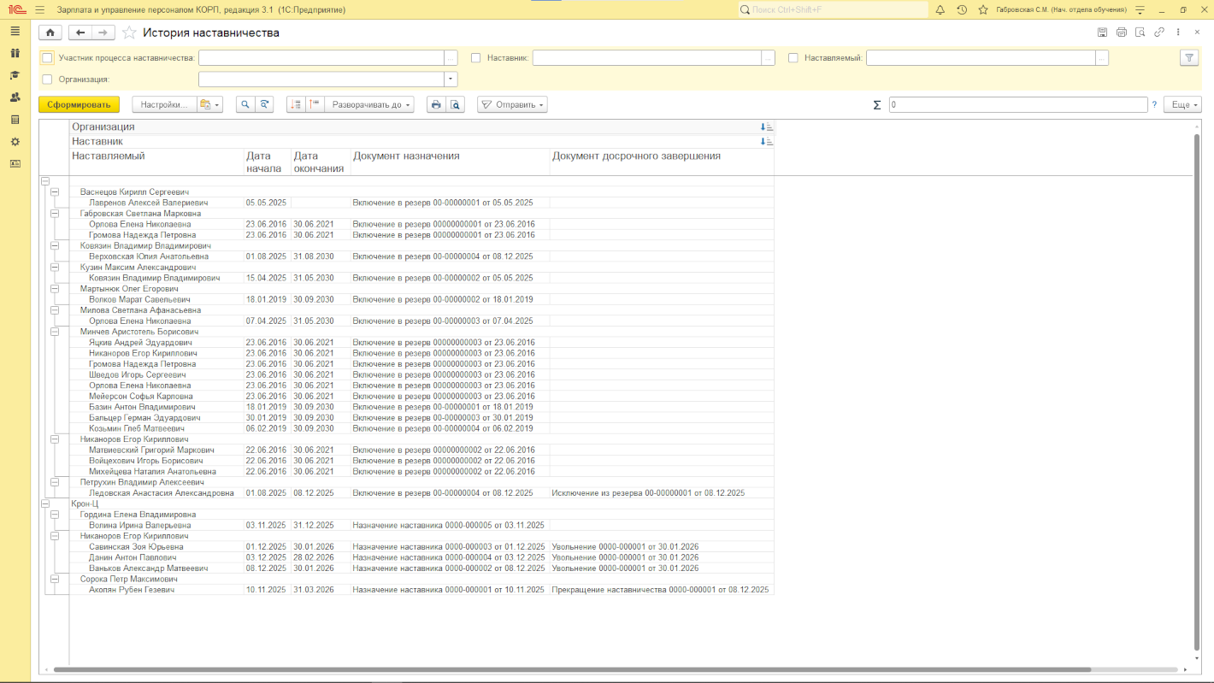Viewport: 1214px width, 683px height.
Task: Add report to favorites with star icon
Action: pyautogui.click(x=129, y=32)
